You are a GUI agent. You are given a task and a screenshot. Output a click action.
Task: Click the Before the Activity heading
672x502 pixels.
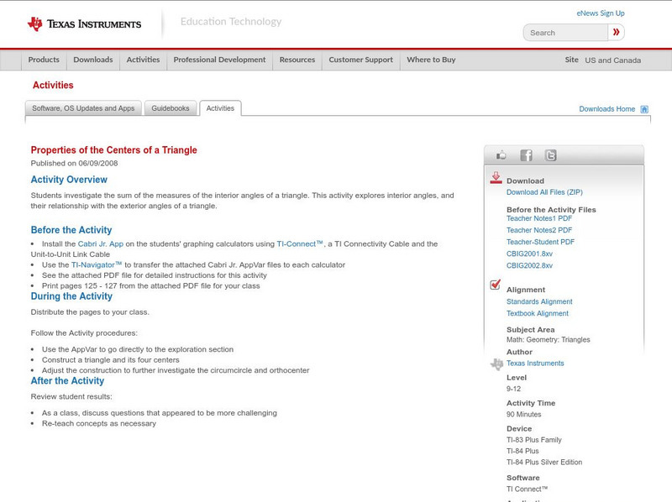pyautogui.click(x=71, y=230)
